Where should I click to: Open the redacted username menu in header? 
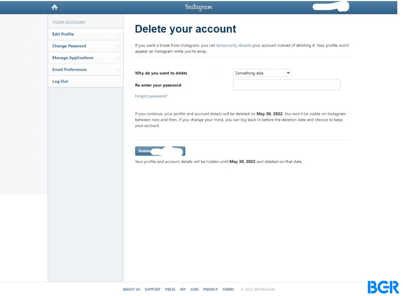[x=331, y=7]
